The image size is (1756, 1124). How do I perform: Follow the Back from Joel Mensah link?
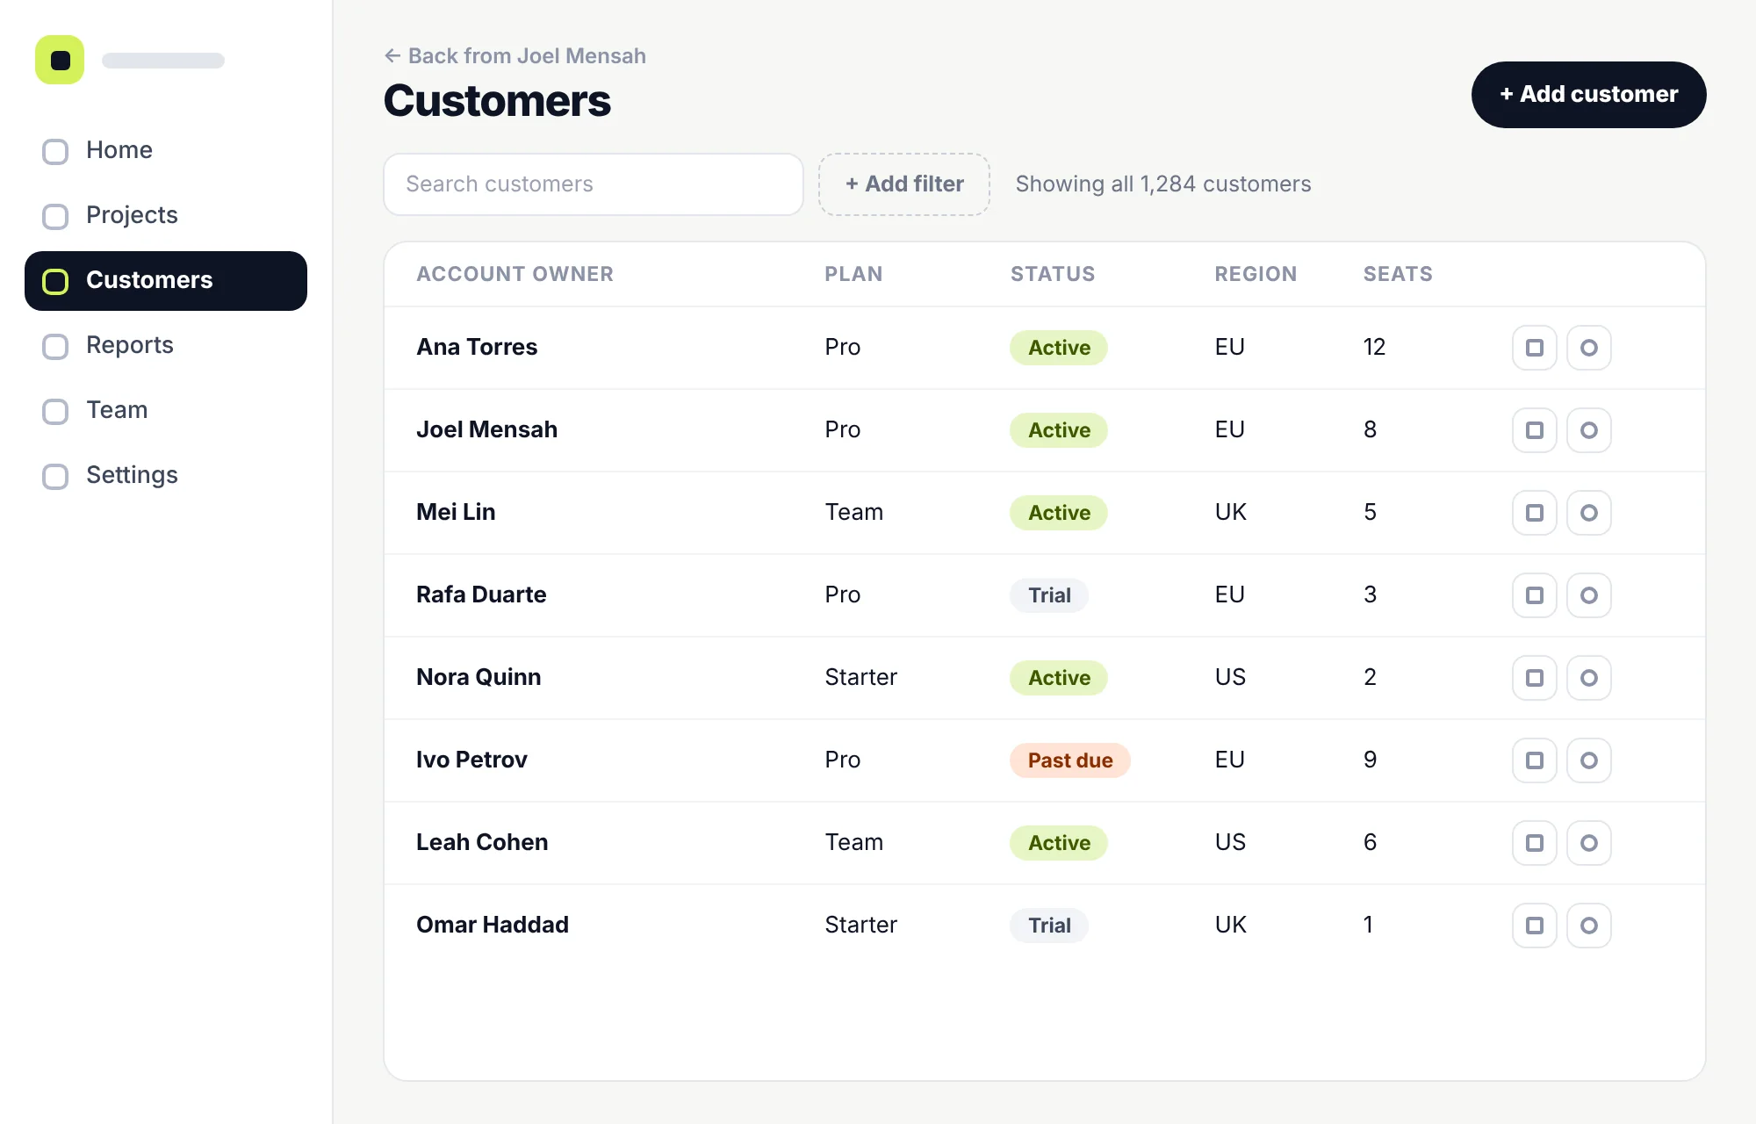tap(515, 56)
